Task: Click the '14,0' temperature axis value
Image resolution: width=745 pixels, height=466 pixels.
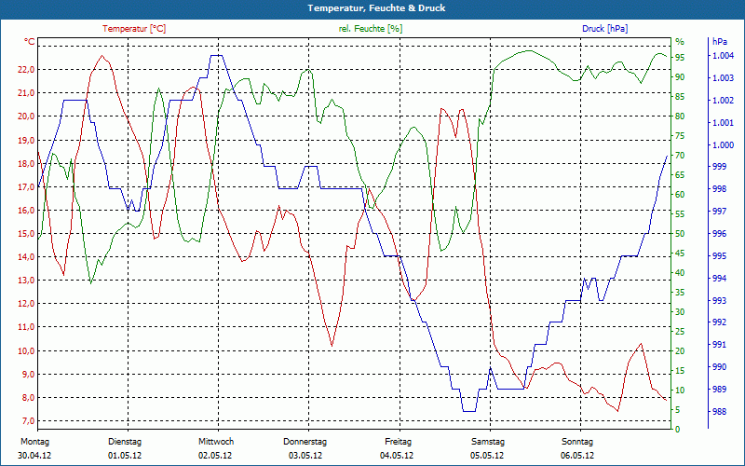Action: coord(27,257)
